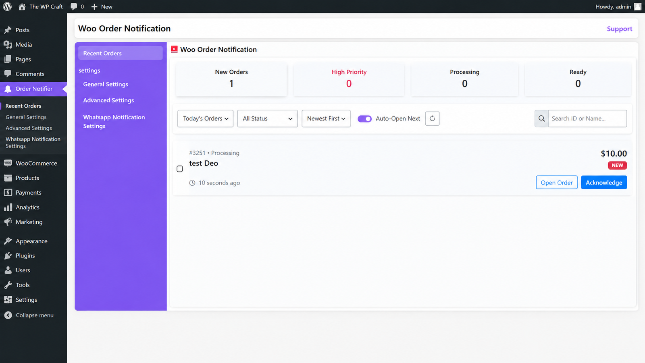
Task: Click the Marketing megaphone icon
Action: [x=8, y=222]
